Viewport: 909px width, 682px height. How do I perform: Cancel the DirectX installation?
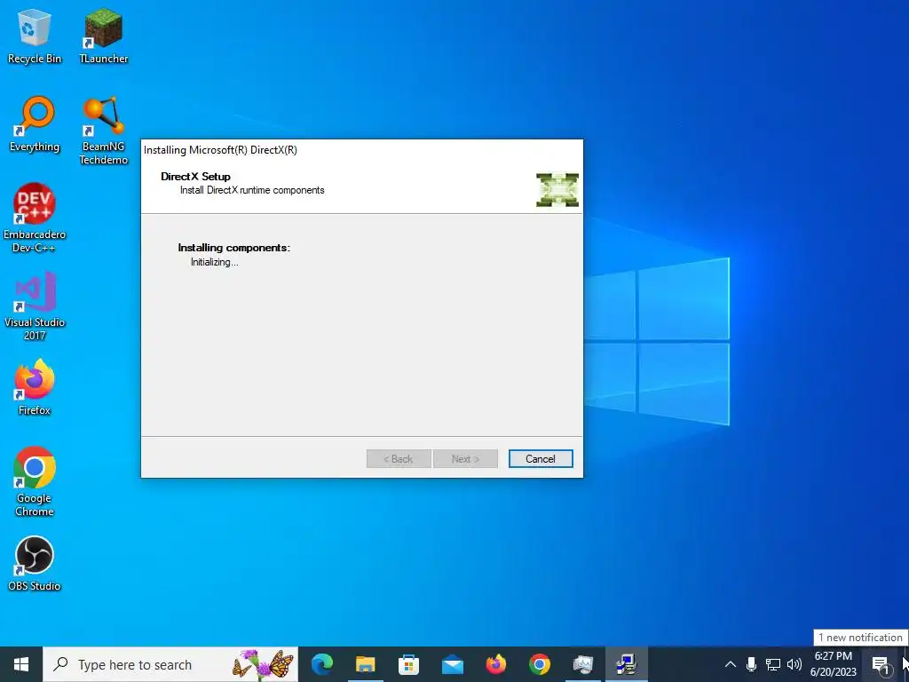(x=541, y=459)
